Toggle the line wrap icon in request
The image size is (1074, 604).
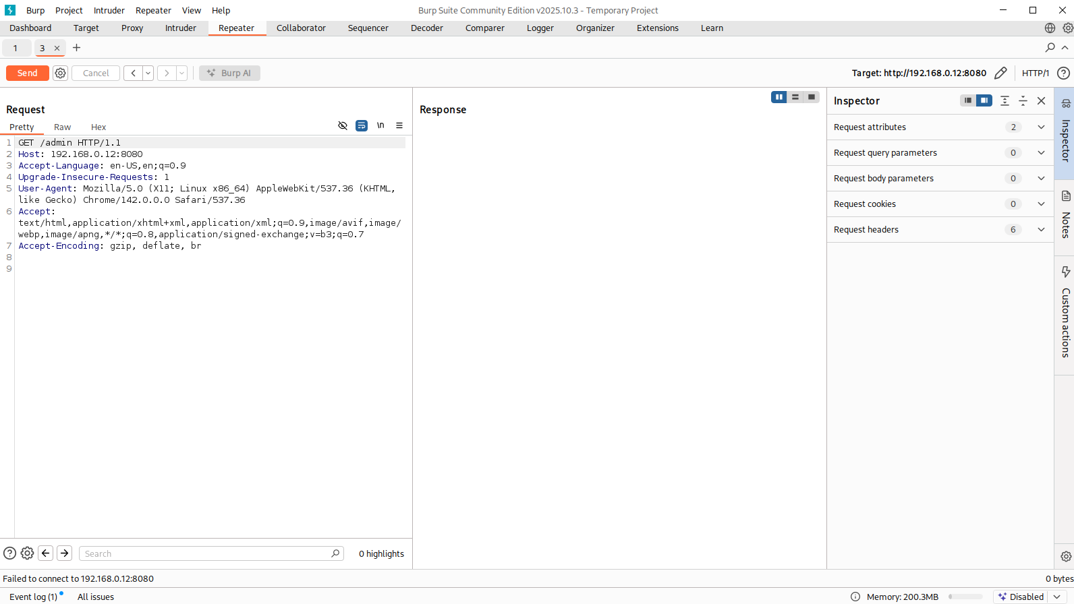(362, 125)
